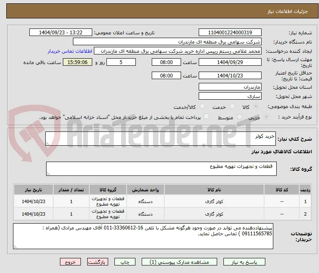
Task: Click the province field مازندران
Action: (x=230, y=87)
